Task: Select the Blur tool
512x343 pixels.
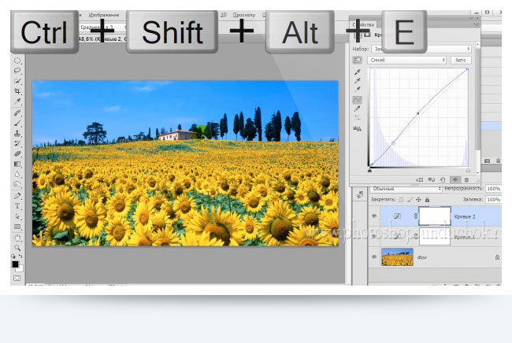Action: 17,175
